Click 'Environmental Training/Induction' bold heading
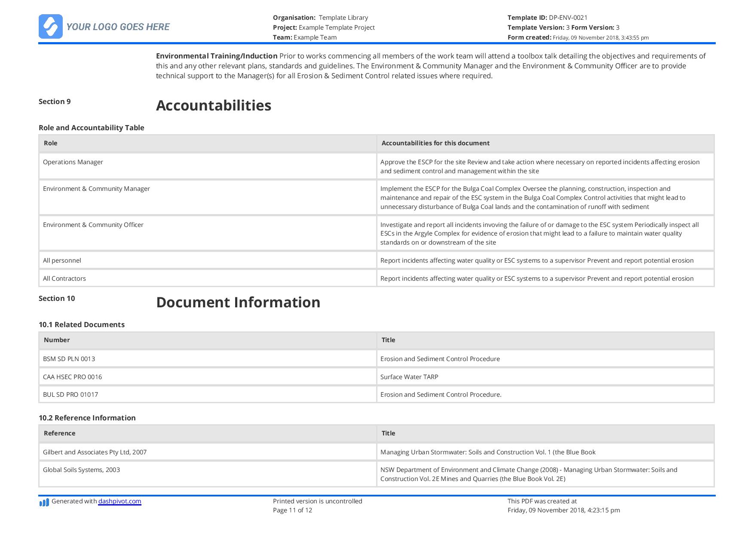The width and height of the screenshot is (754, 533). pos(217,56)
